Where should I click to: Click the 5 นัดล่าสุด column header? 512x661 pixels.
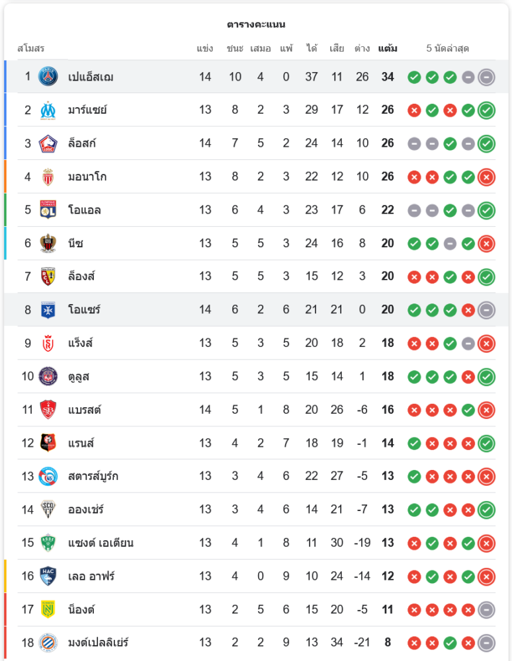click(x=448, y=48)
